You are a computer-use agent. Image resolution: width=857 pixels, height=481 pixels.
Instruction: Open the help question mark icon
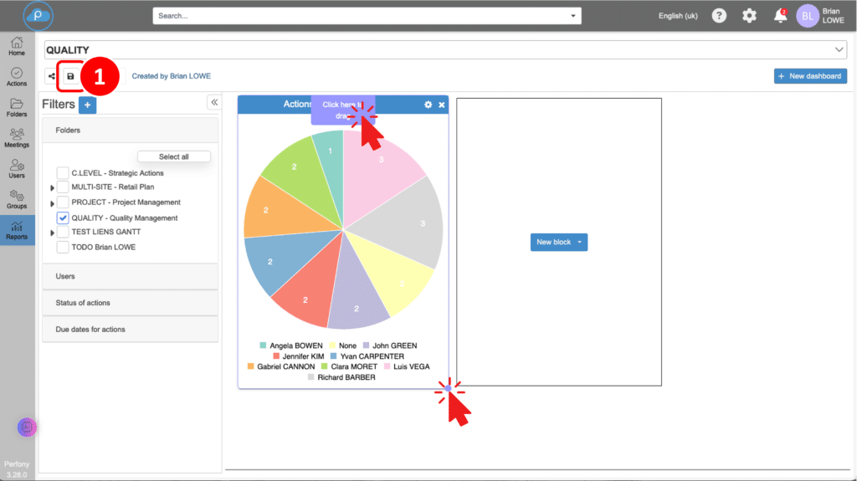coord(719,16)
